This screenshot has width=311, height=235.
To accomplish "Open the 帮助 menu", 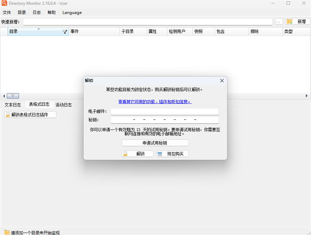I will tap(52, 12).
